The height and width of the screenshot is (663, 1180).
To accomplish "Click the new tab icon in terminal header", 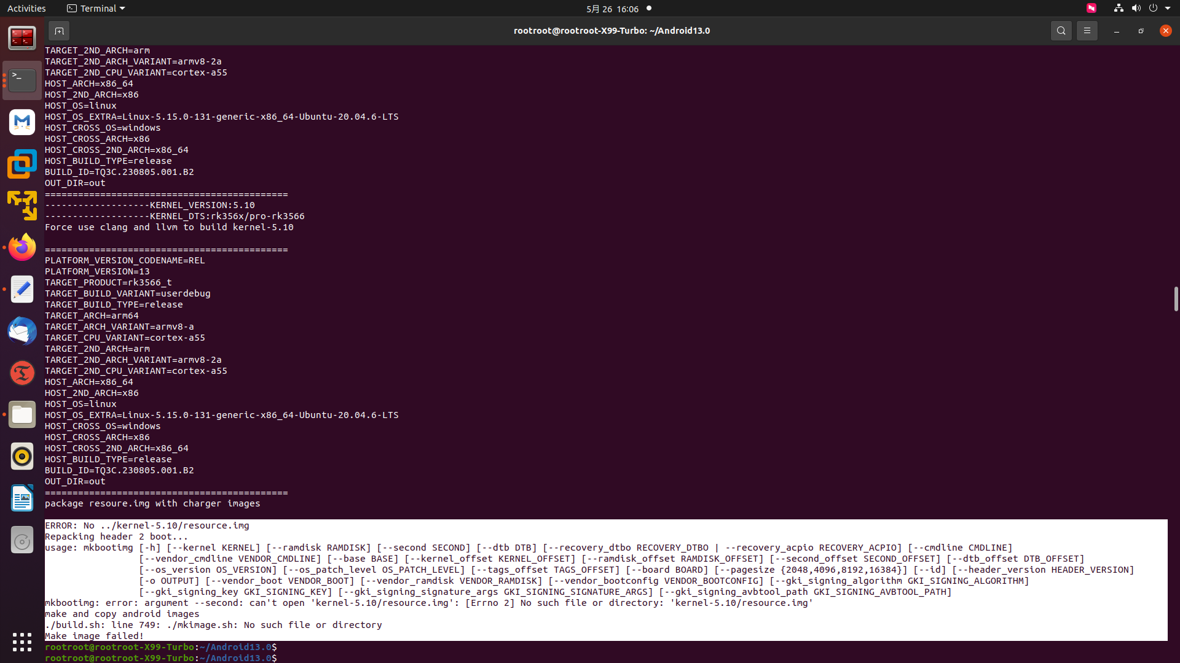I will [59, 31].
